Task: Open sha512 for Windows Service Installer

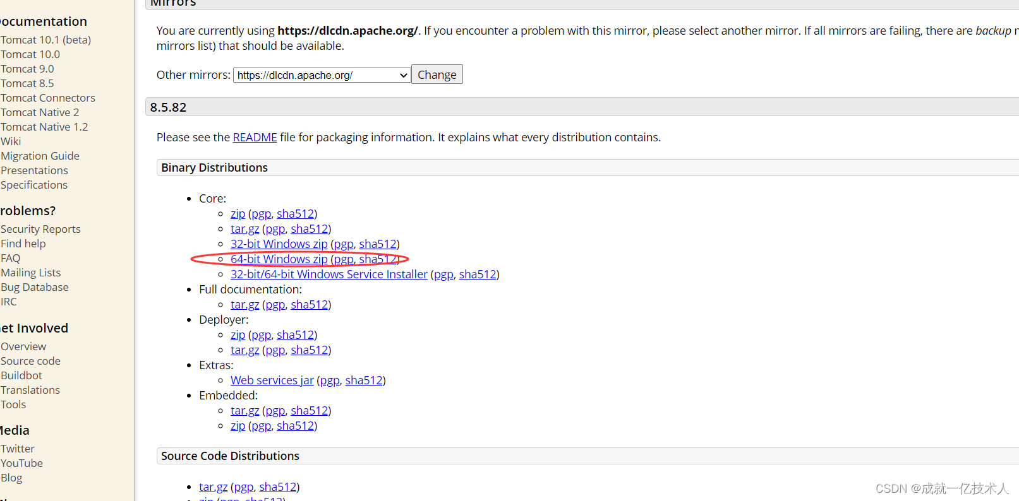Action: (478, 274)
